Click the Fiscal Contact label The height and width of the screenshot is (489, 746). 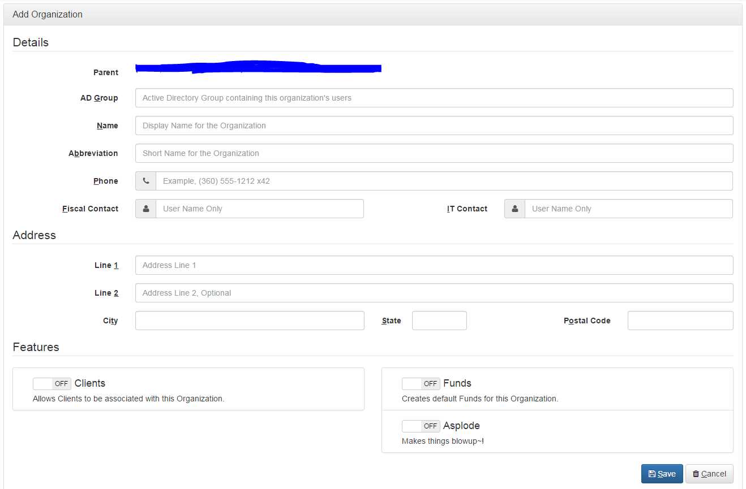pyautogui.click(x=91, y=209)
